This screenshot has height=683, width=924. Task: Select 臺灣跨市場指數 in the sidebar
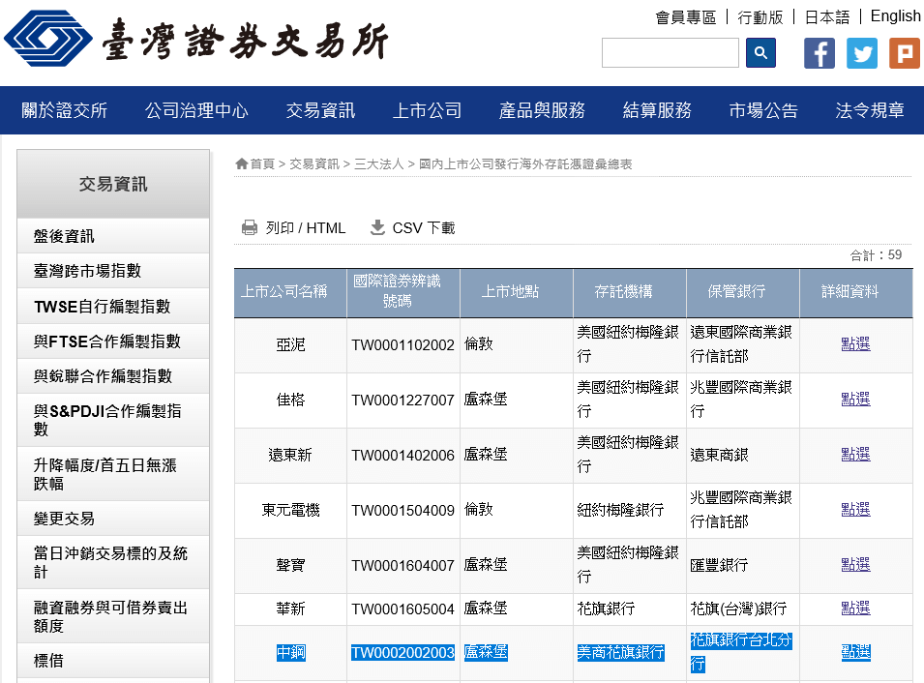pos(113,271)
